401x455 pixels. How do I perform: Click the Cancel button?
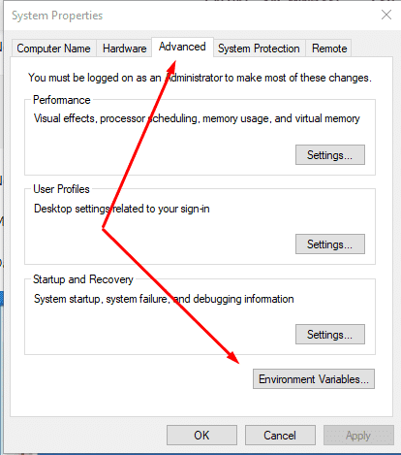[280, 436]
